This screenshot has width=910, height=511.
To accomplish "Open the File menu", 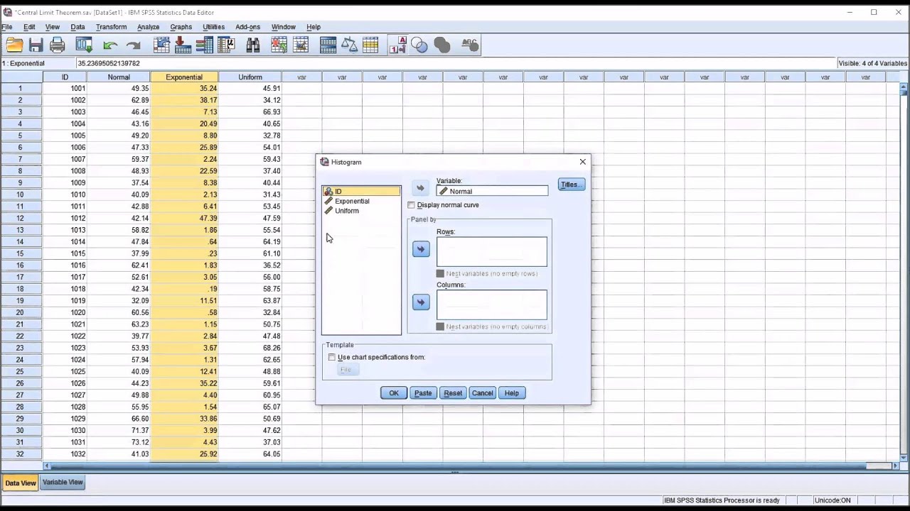I will coord(7,27).
